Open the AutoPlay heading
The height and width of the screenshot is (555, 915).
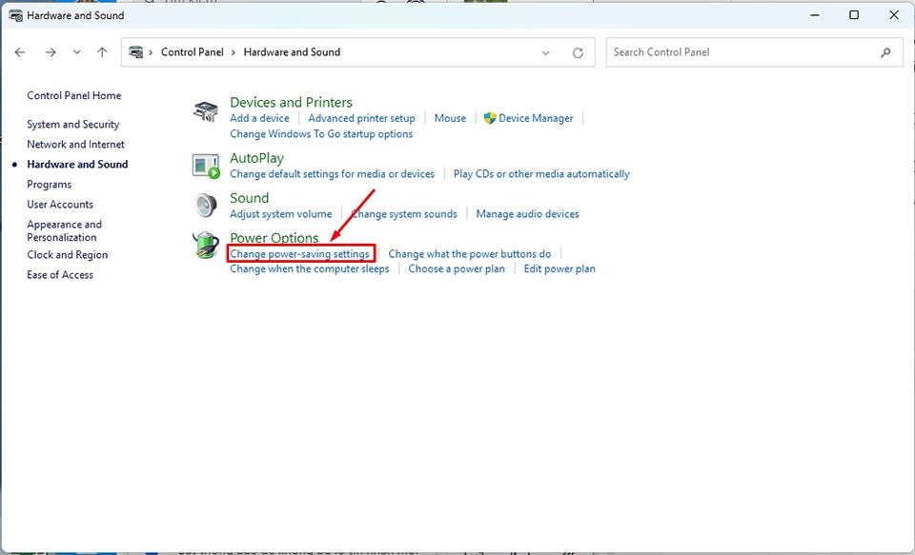(256, 159)
